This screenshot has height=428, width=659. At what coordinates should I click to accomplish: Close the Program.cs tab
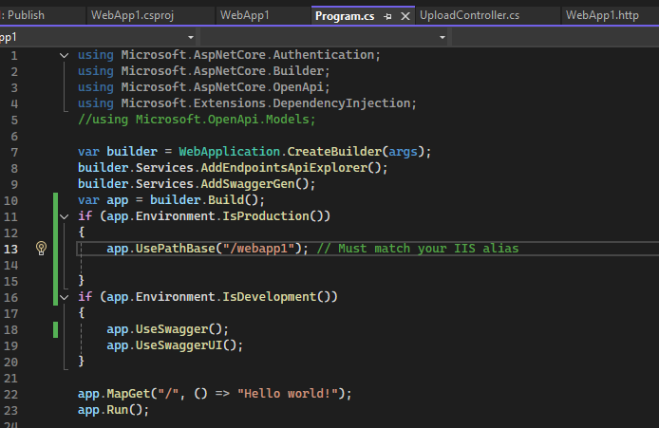point(405,16)
